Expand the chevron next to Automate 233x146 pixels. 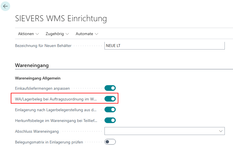tap(97, 34)
